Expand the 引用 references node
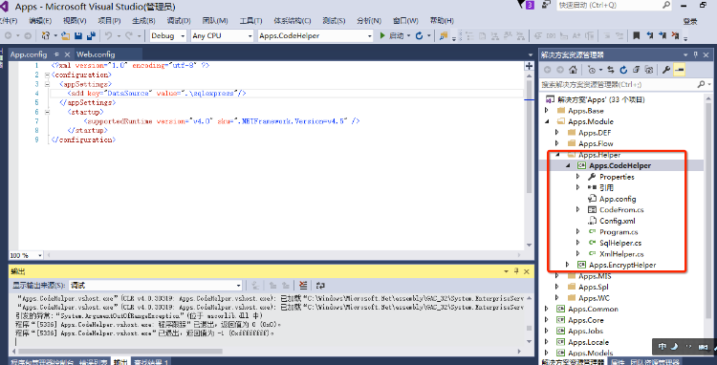This screenshot has width=717, height=365. tap(578, 187)
